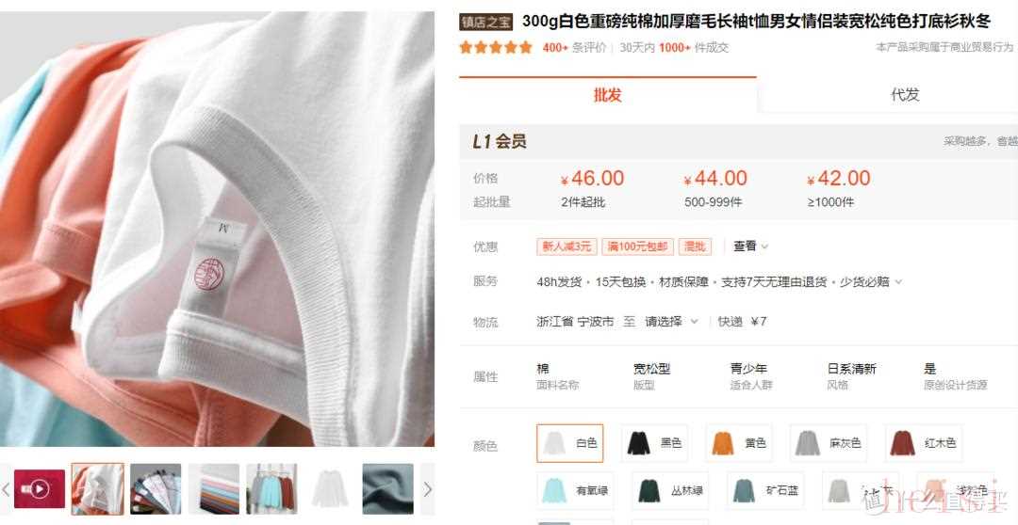The width and height of the screenshot is (1018, 525).
Task: Show previous product thumbnails with left arrow
Action: click(x=6, y=489)
